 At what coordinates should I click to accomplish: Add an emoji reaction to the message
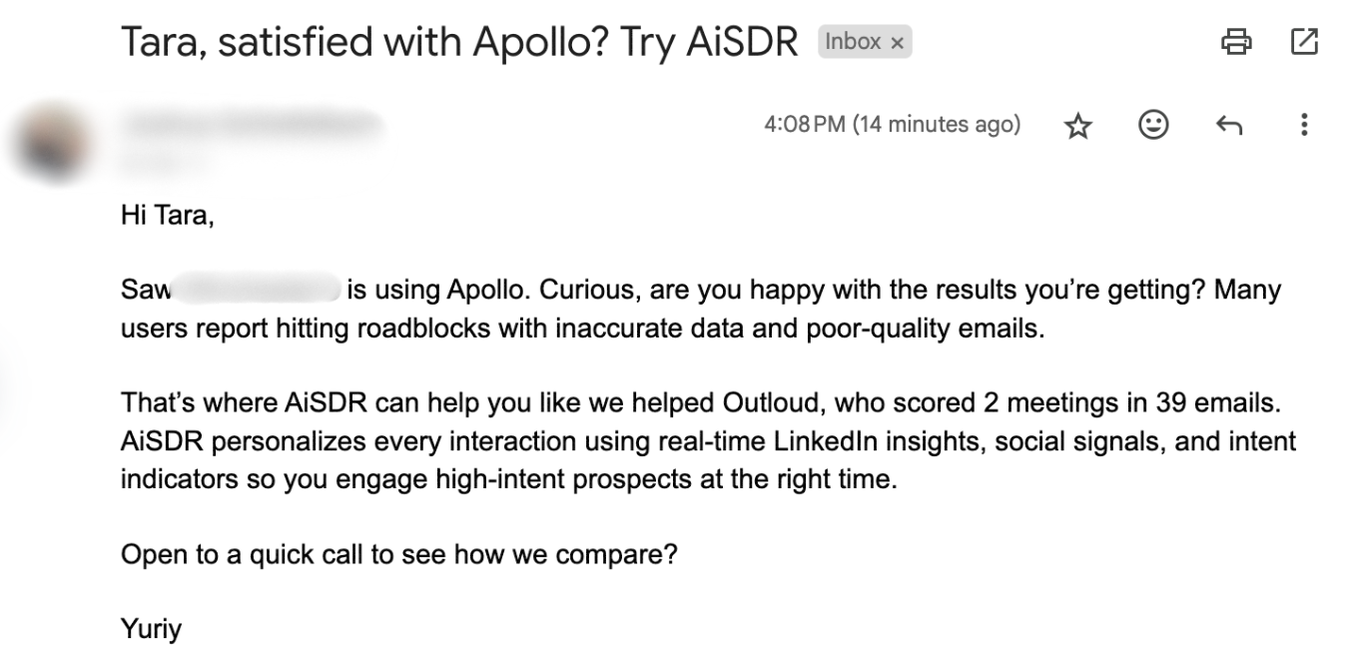[x=1153, y=125]
